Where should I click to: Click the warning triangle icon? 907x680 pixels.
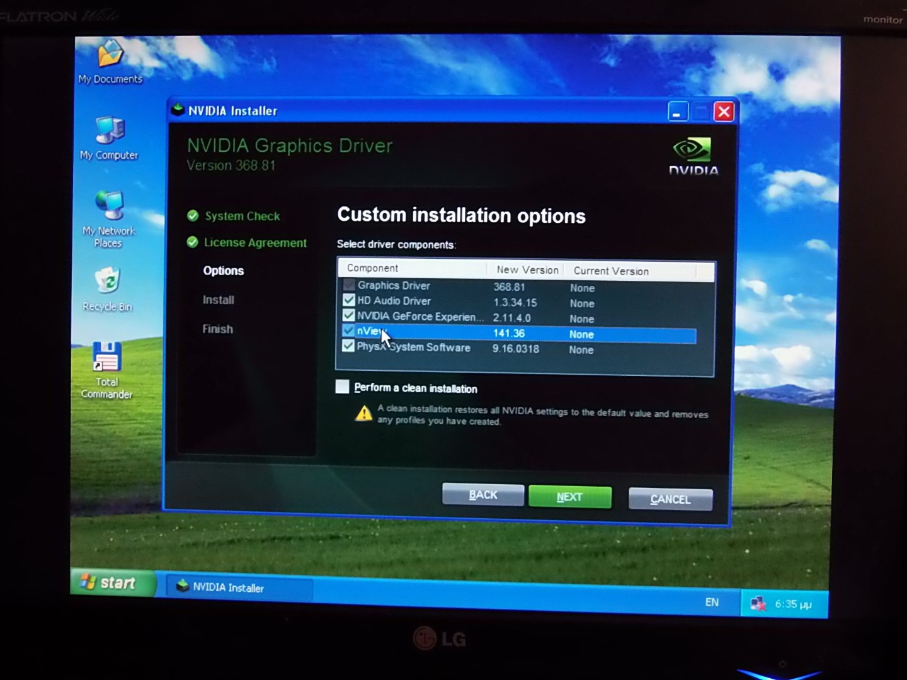click(x=363, y=413)
